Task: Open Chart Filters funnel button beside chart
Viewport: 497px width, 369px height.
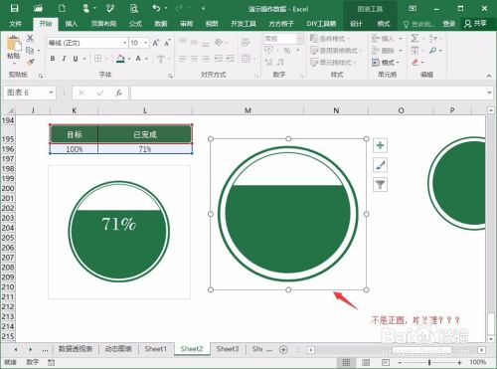Action: pos(380,184)
